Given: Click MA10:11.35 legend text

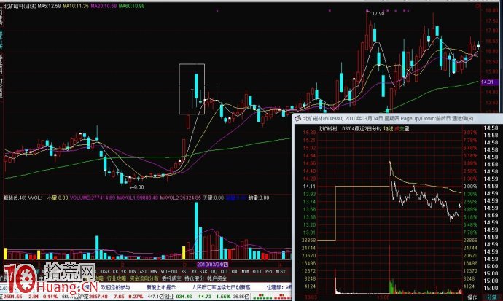Looking at the screenshot, I should pyautogui.click(x=77, y=6).
